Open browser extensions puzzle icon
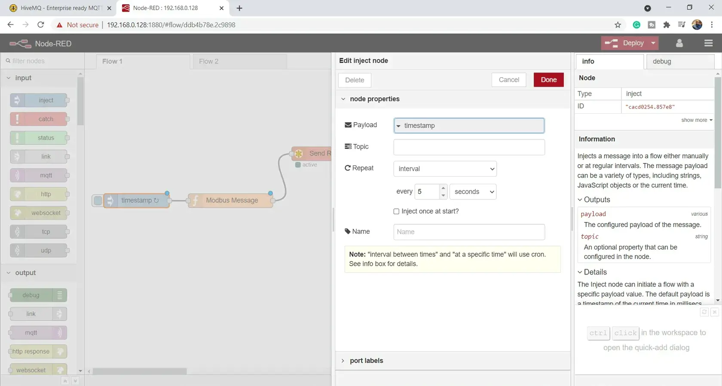The width and height of the screenshot is (722, 386). click(667, 25)
